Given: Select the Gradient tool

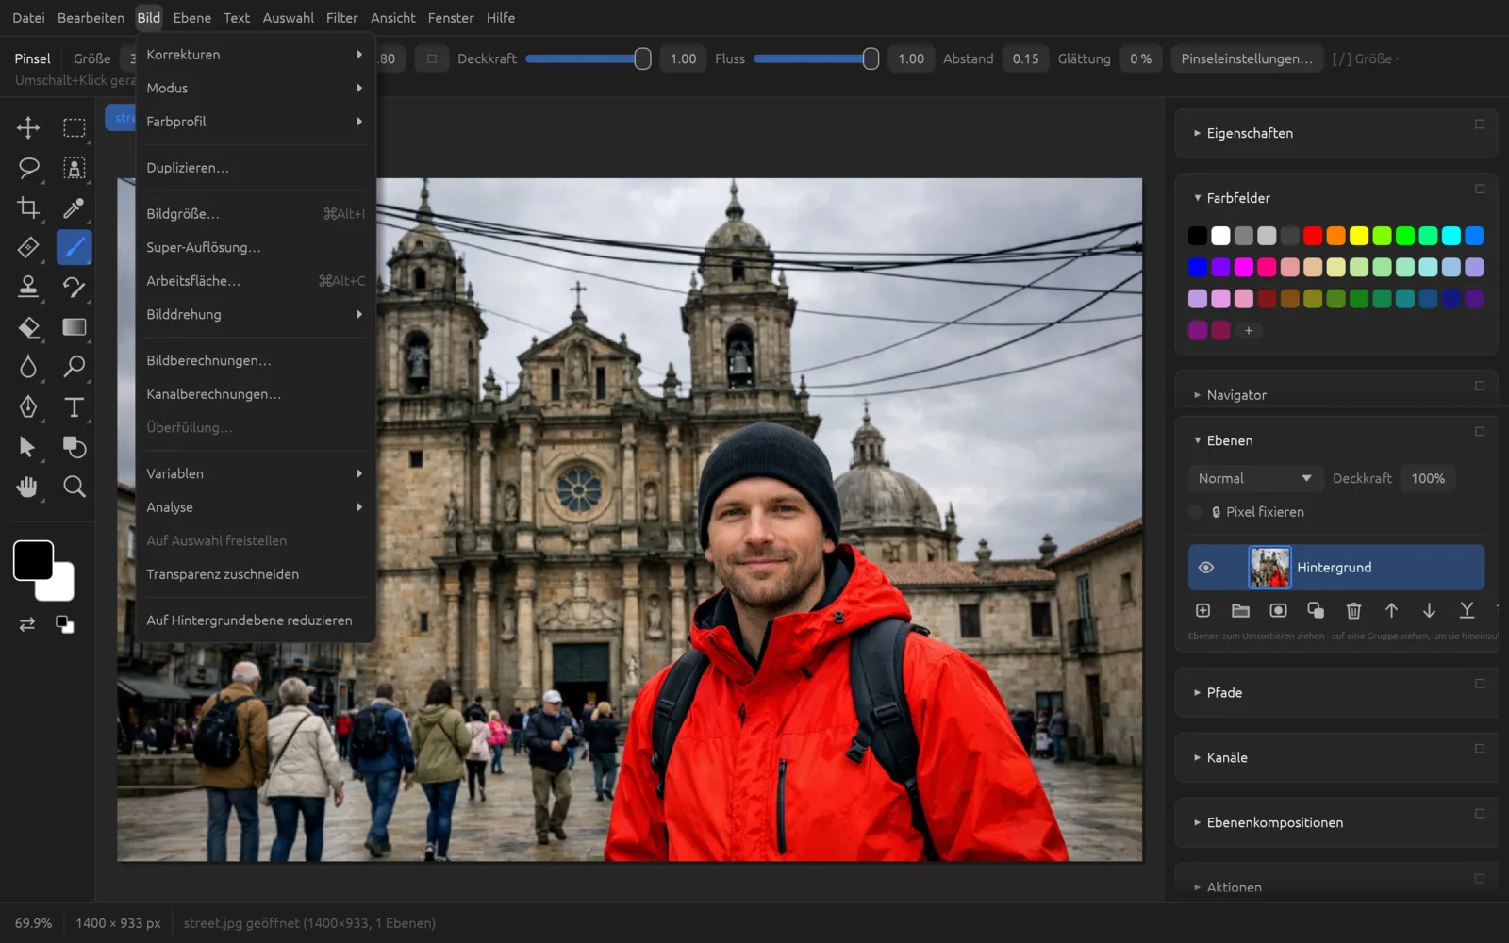Looking at the screenshot, I should 74,327.
